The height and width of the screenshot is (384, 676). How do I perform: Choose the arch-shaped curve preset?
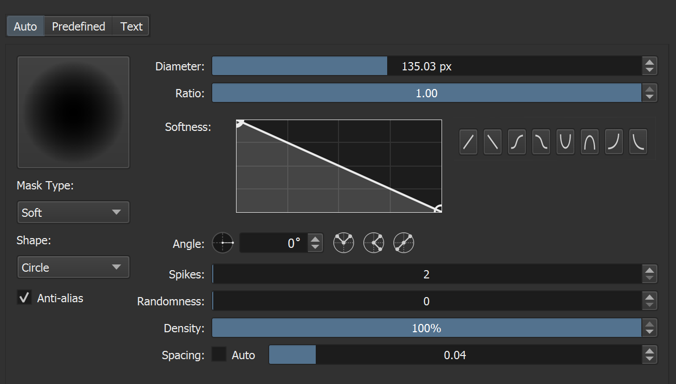pyautogui.click(x=590, y=142)
